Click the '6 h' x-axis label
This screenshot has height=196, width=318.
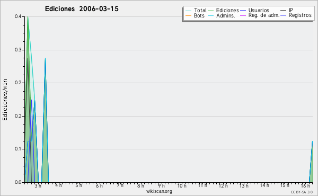(100, 185)
